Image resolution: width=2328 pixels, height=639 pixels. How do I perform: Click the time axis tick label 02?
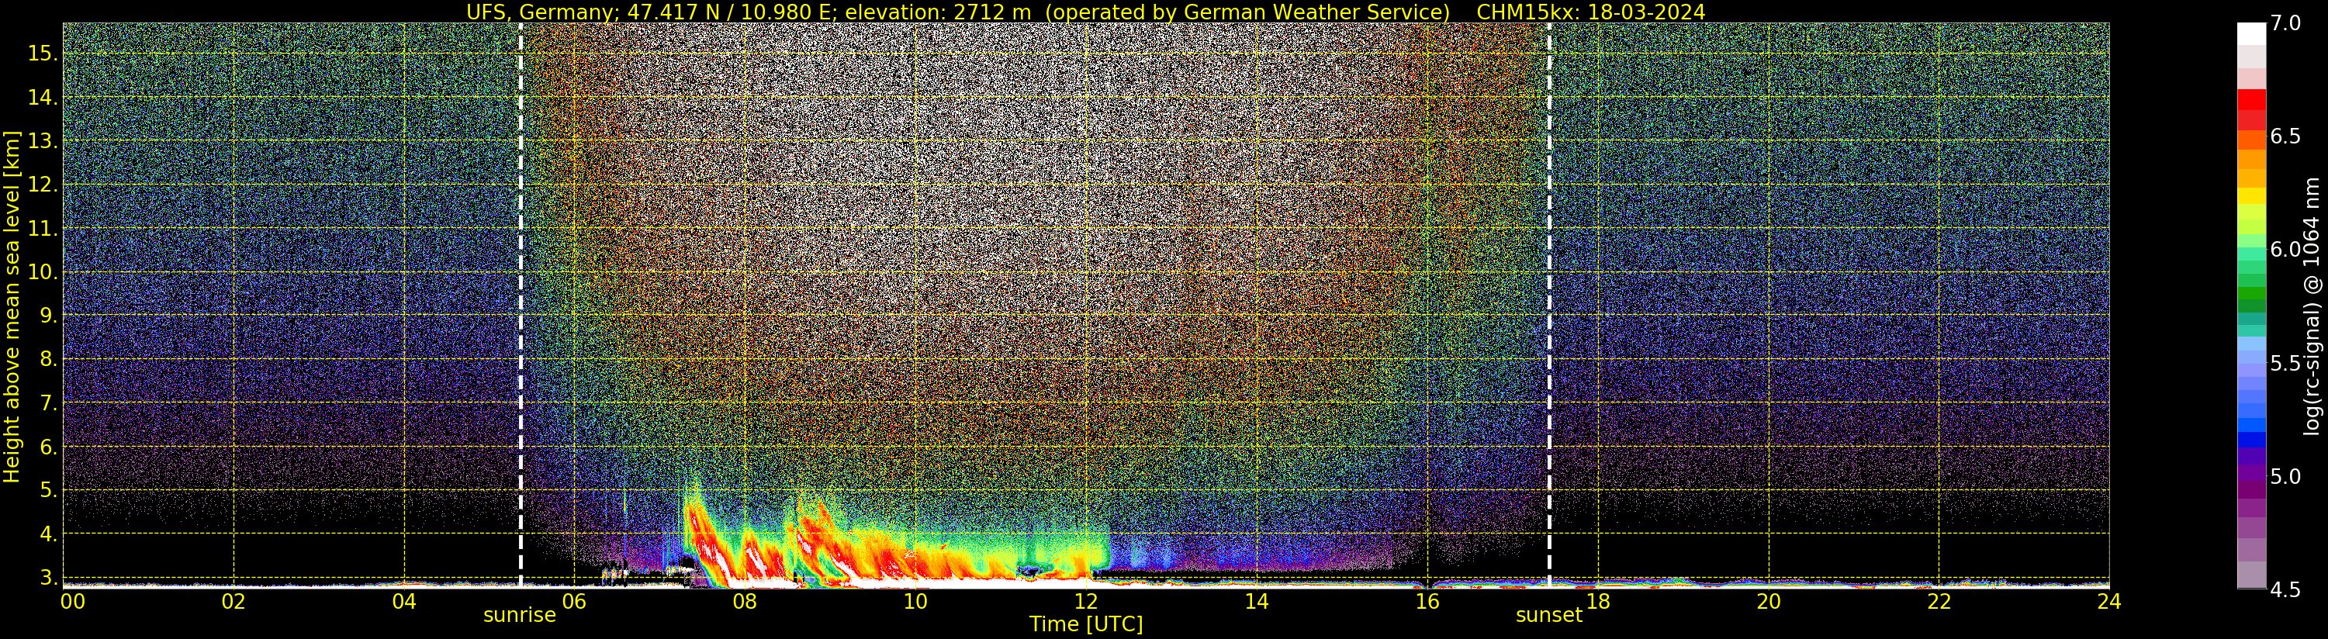[234, 601]
